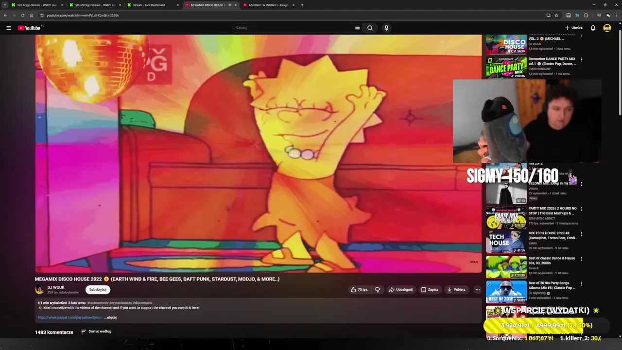View site information icon in address bar
This screenshot has height=350, width=622.
[42, 15]
